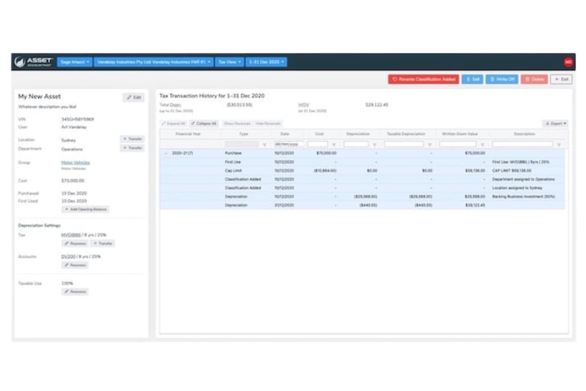The height and width of the screenshot is (391, 586).
Task: Toggle Hide Reversals in the table toolbar
Action: (x=269, y=123)
